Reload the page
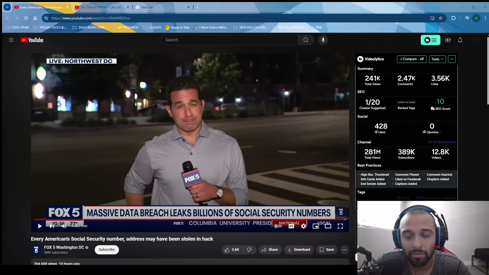This screenshot has width=489, height=275. click(26, 18)
